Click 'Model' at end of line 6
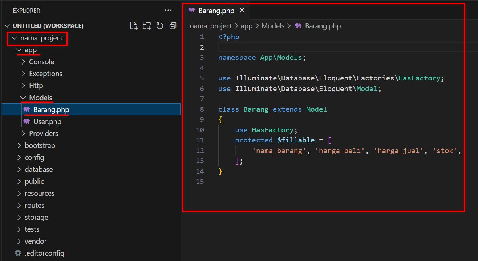478x261 pixels. (367, 88)
